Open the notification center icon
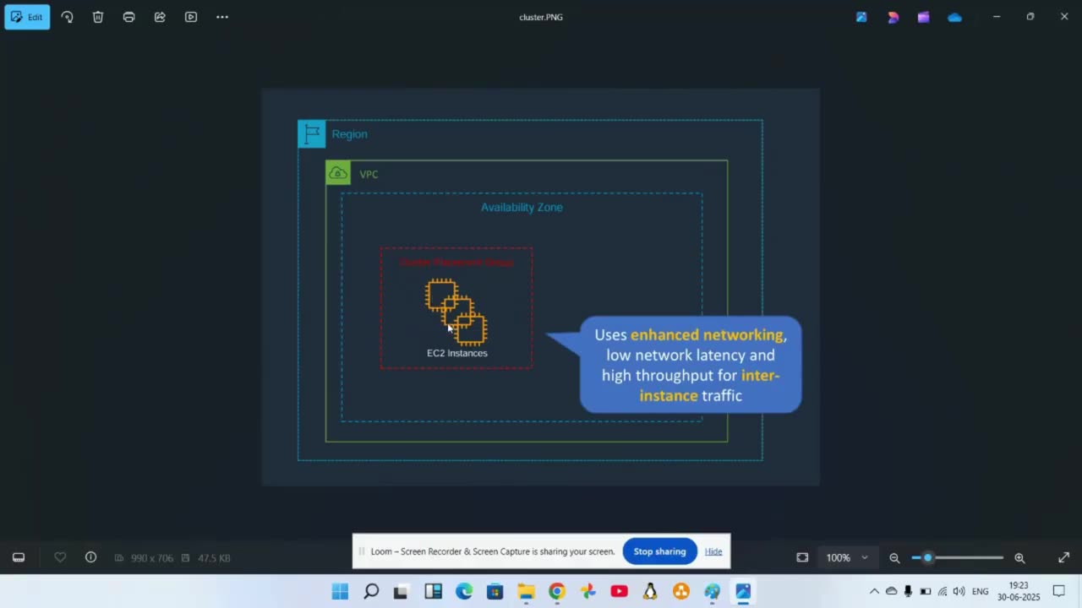This screenshot has height=608, width=1082. 1058,591
